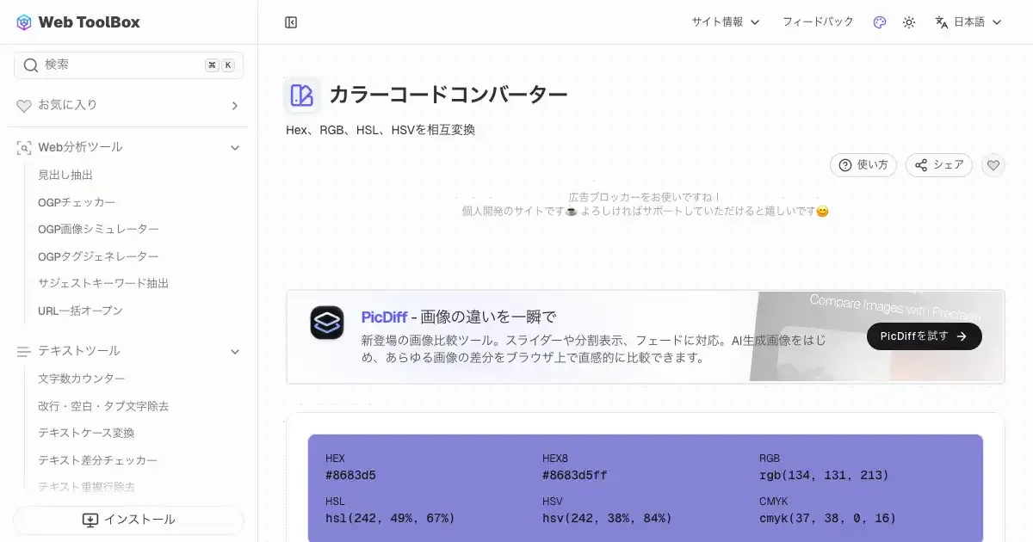Viewport: 1033px width, 542px height.
Task: Toggle favorite with the heart button
Action: (x=993, y=165)
